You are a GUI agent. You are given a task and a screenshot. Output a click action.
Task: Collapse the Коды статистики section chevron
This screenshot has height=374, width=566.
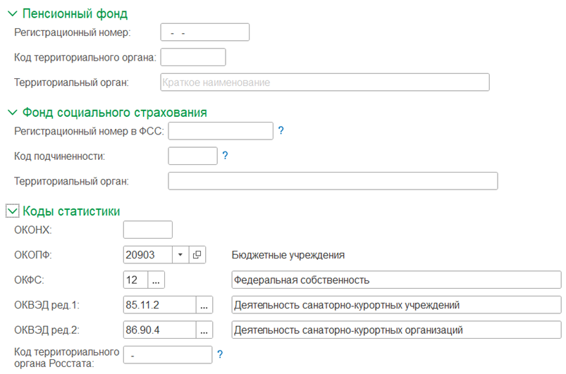coord(13,211)
